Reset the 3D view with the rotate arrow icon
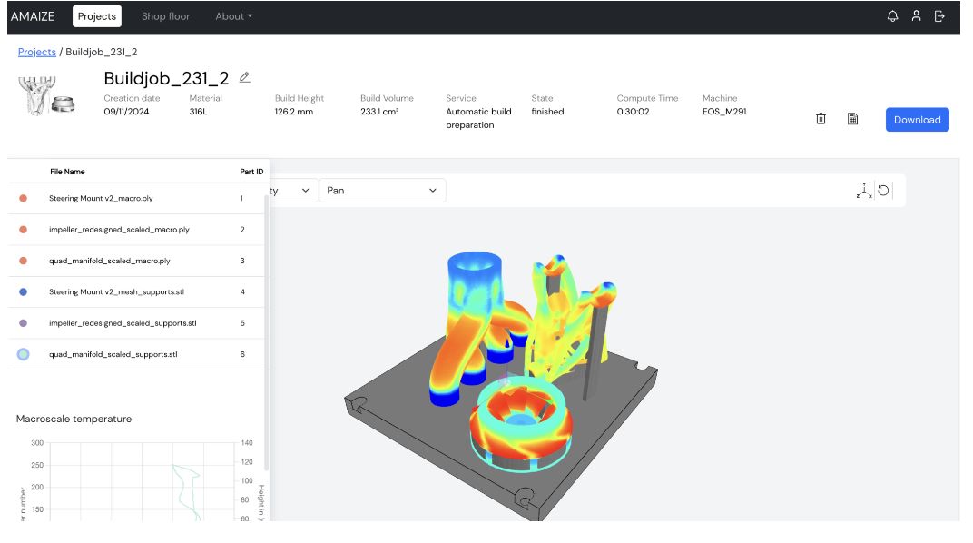 pos(883,191)
